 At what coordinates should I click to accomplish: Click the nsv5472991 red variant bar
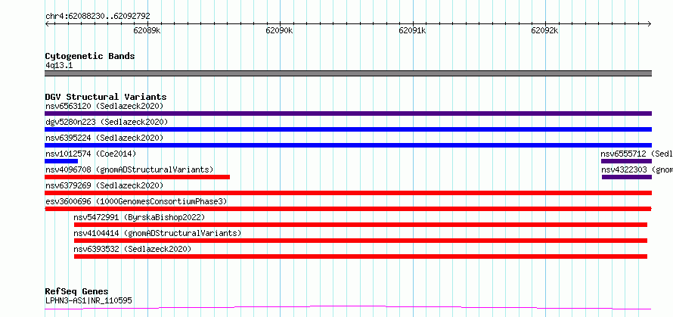pos(361,225)
